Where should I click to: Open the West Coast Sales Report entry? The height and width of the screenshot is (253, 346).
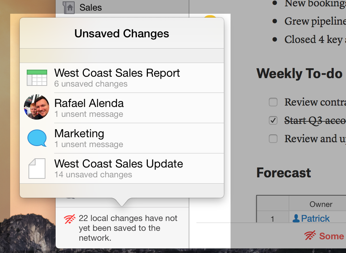click(122, 78)
